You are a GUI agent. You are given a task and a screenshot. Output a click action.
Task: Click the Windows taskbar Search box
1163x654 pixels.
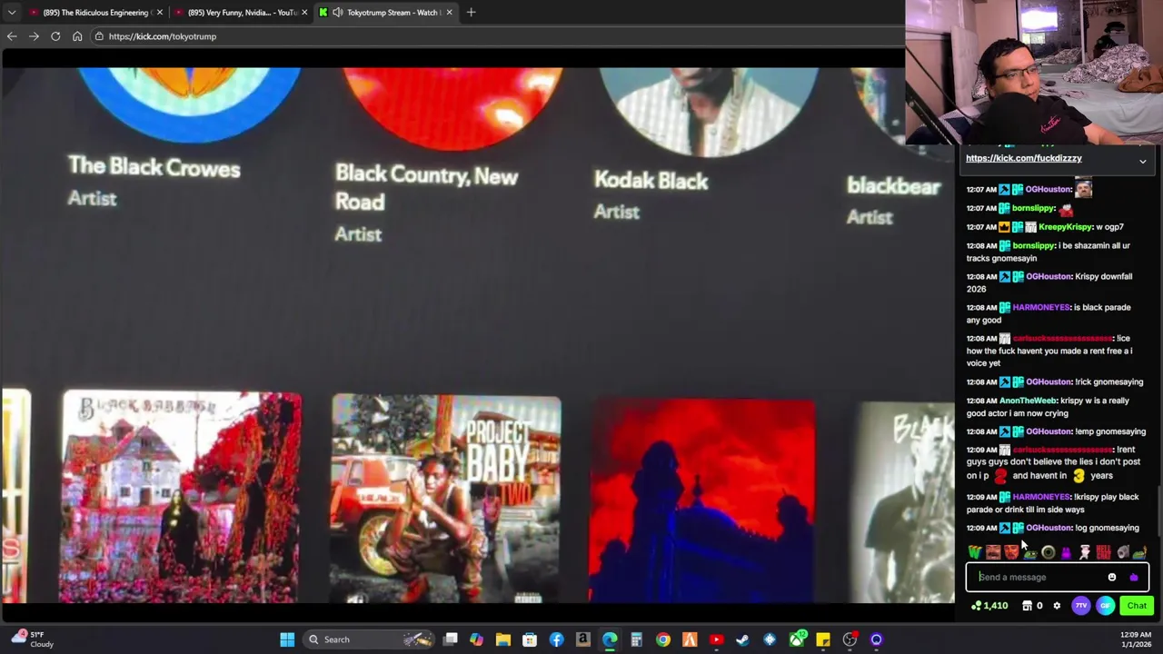click(x=370, y=639)
